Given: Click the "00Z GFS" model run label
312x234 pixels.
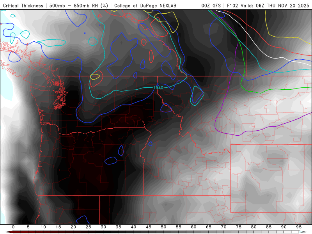Looking at the screenshot, I should [211, 6].
